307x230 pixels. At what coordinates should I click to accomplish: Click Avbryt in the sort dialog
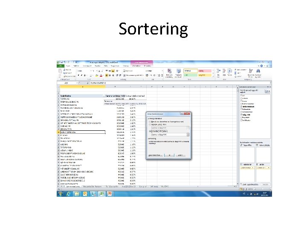tap(180, 155)
